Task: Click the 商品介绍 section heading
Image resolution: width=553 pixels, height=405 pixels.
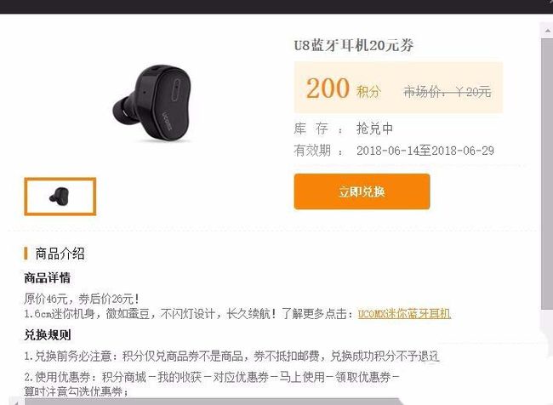Action: click(60, 254)
